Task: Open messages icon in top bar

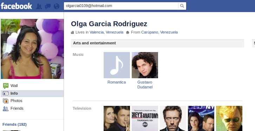Action: coord(48,6)
